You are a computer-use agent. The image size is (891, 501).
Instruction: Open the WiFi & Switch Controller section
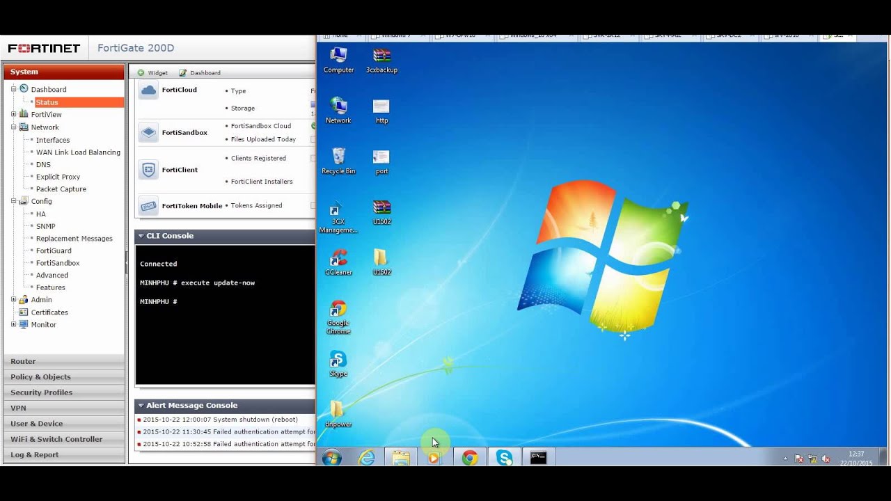click(x=64, y=439)
